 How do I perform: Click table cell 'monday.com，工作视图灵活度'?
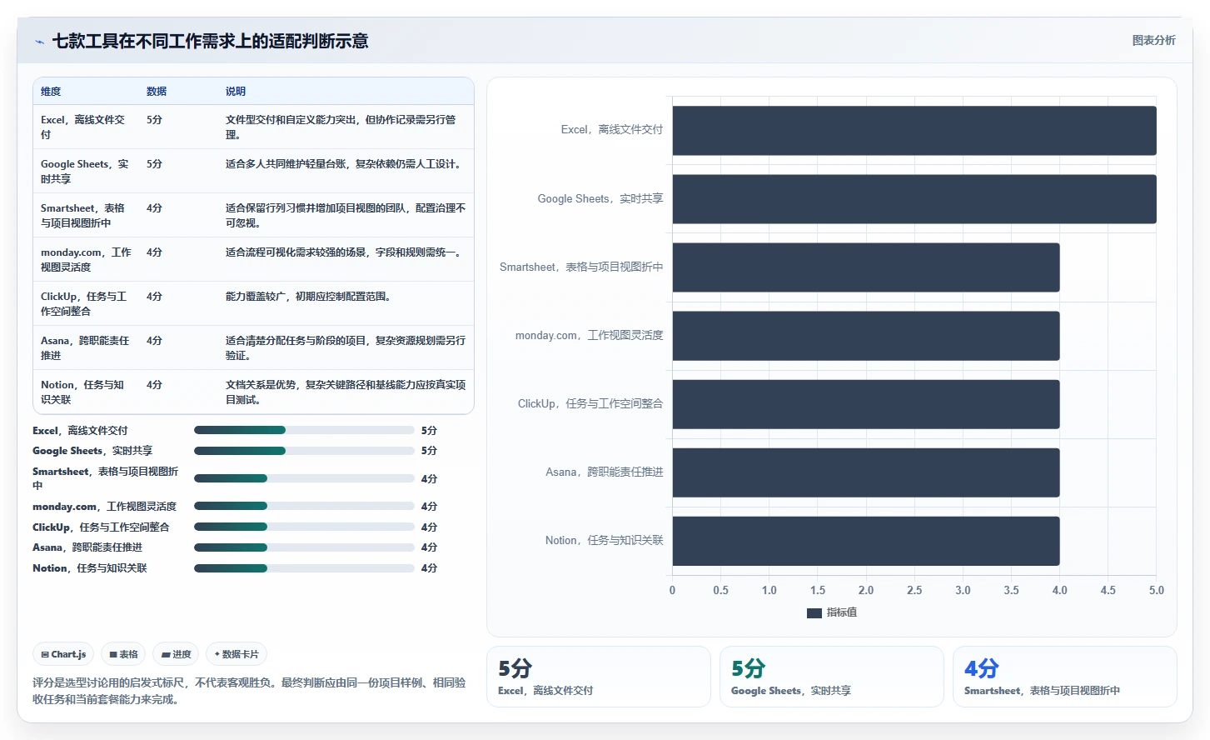(85, 259)
